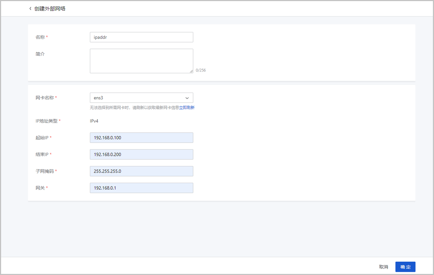Click the 网关 gateway address field
This screenshot has width=434, height=275.
pos(141,188)
